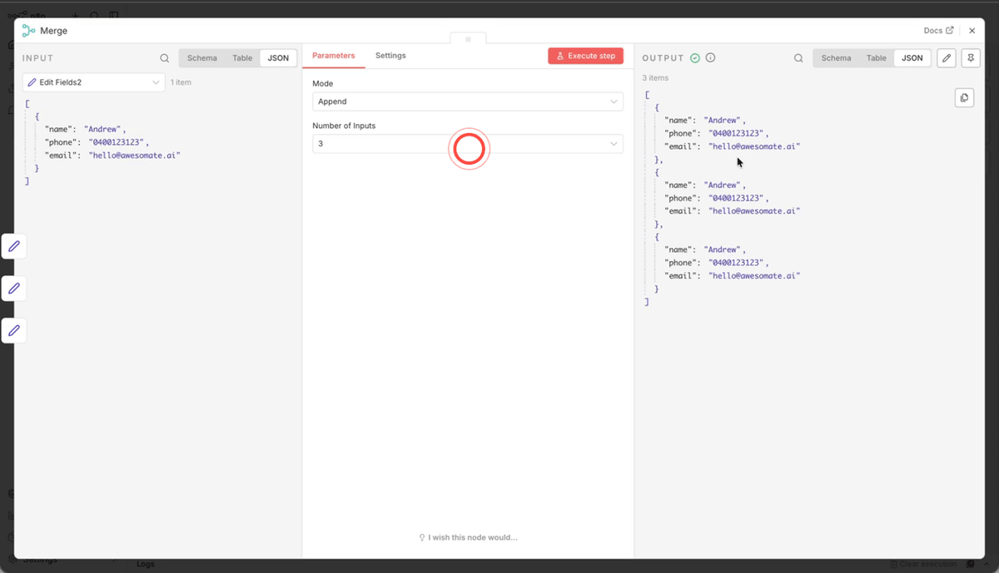Click the Mode field label

(x=323, y=84)
